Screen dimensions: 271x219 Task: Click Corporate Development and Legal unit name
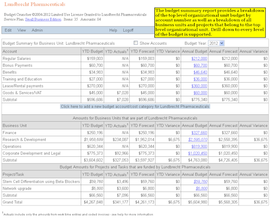[32, 153]
